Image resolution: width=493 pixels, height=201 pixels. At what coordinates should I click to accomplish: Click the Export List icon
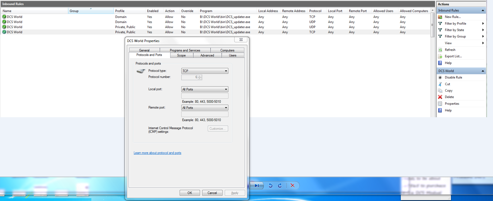[440, 56]
